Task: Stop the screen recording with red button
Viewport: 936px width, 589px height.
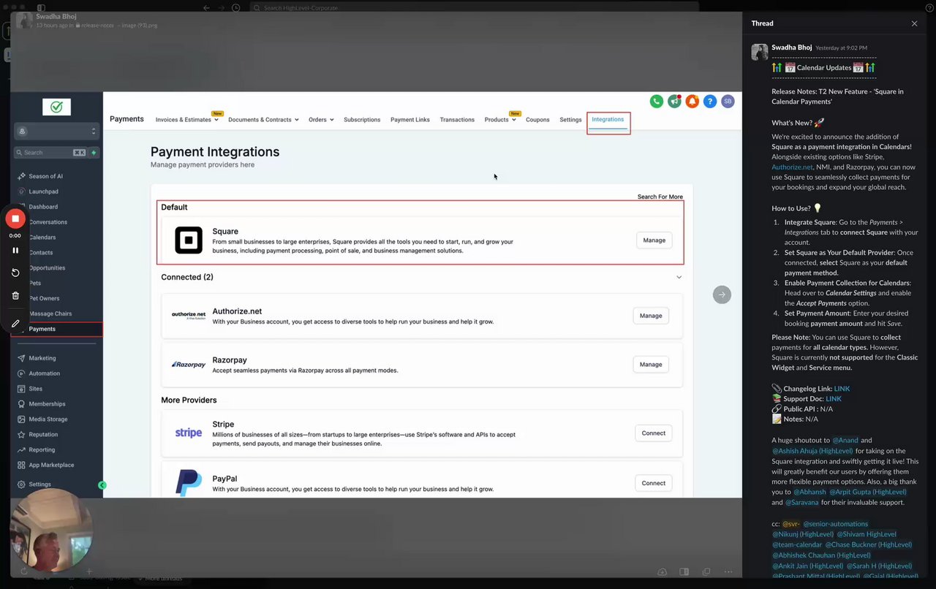Action: point(15,218)
